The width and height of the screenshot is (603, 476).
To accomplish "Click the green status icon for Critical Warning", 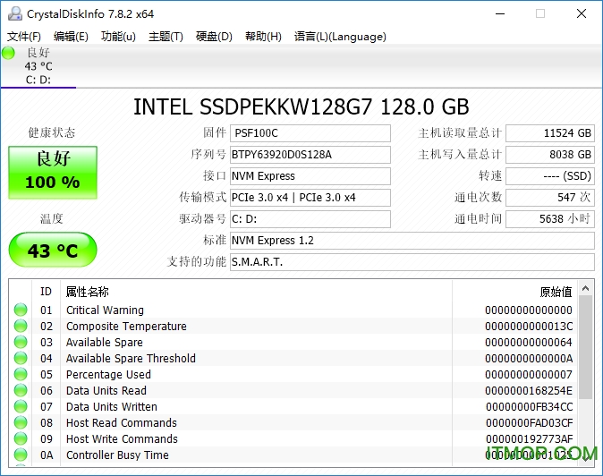I will click(x=21, y=310).
